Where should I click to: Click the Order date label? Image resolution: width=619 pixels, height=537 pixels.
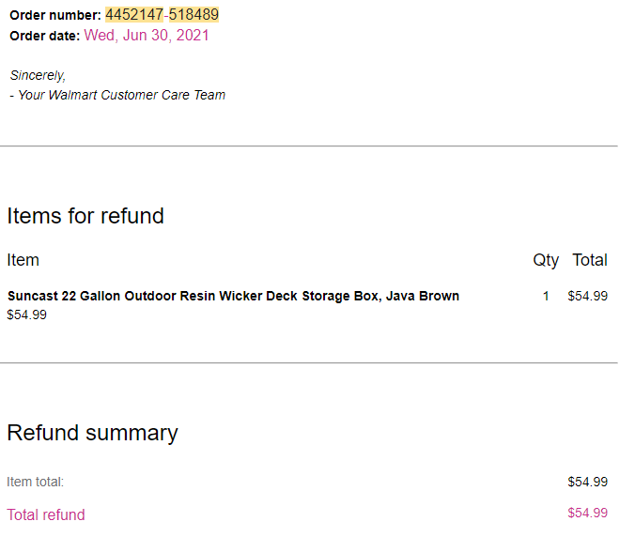pos(44,36)
